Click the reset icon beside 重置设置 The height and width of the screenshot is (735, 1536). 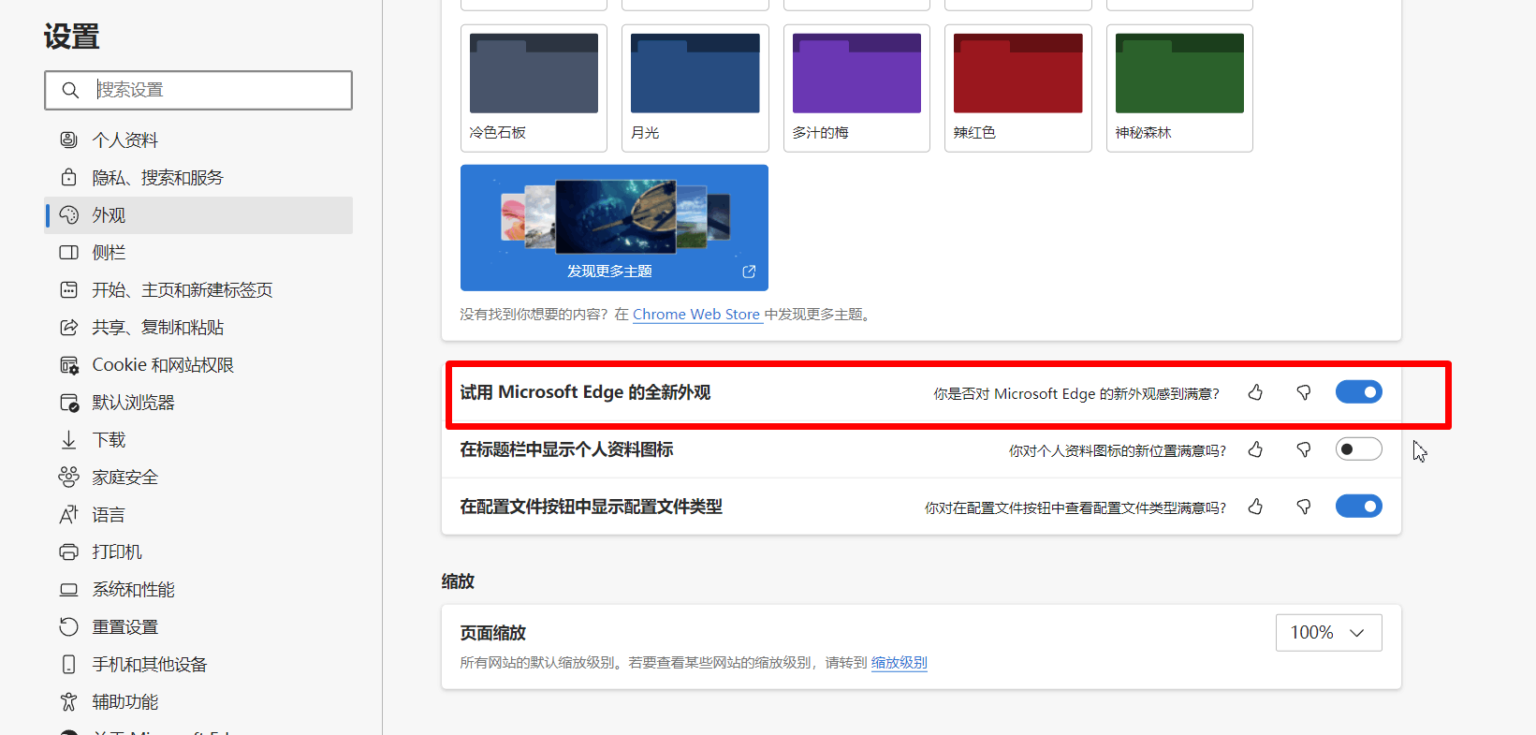coord(68,626)
